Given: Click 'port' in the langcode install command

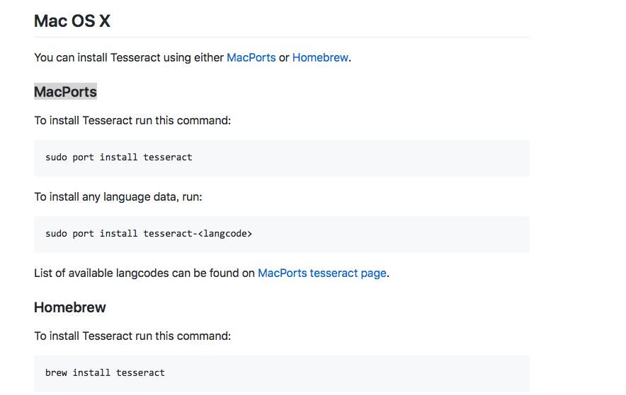Looking at the screenshot, I should tap(83, 234).
